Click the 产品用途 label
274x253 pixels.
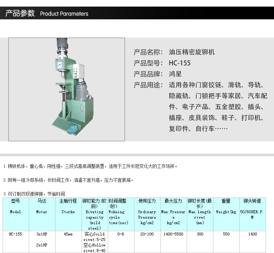(x=148, y=85)
